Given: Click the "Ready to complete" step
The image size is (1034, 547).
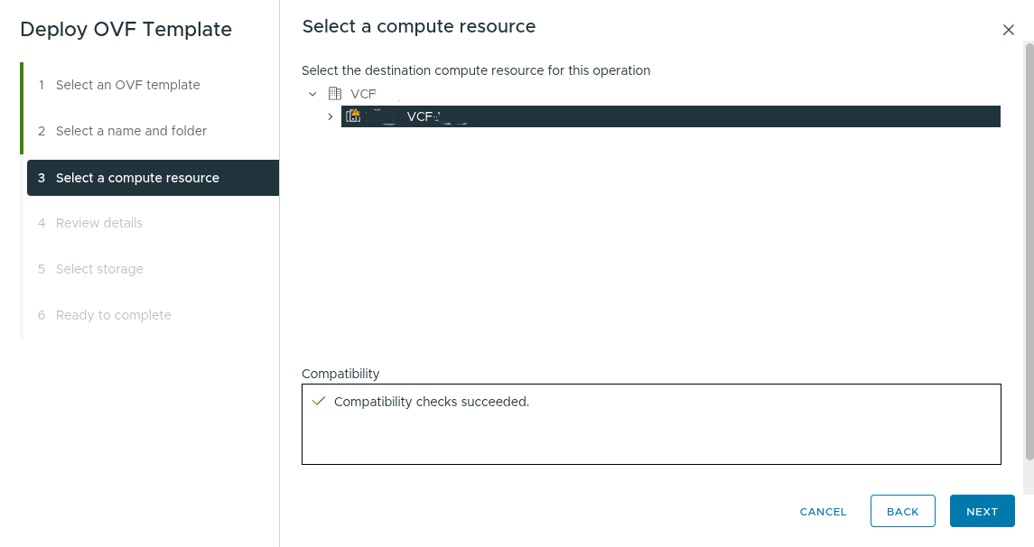Looking at the screenshot, I should point(113,315).
